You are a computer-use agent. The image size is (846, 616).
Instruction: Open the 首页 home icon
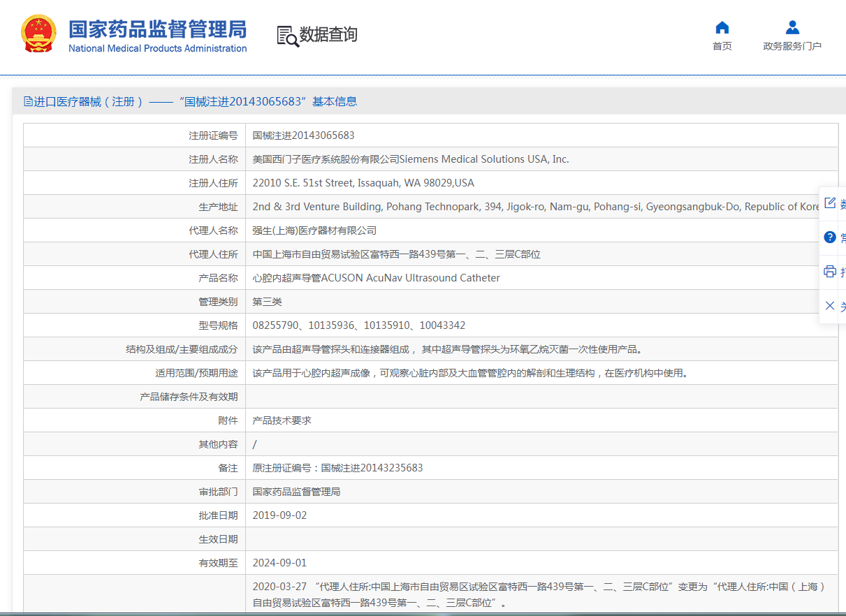[722, 27]
